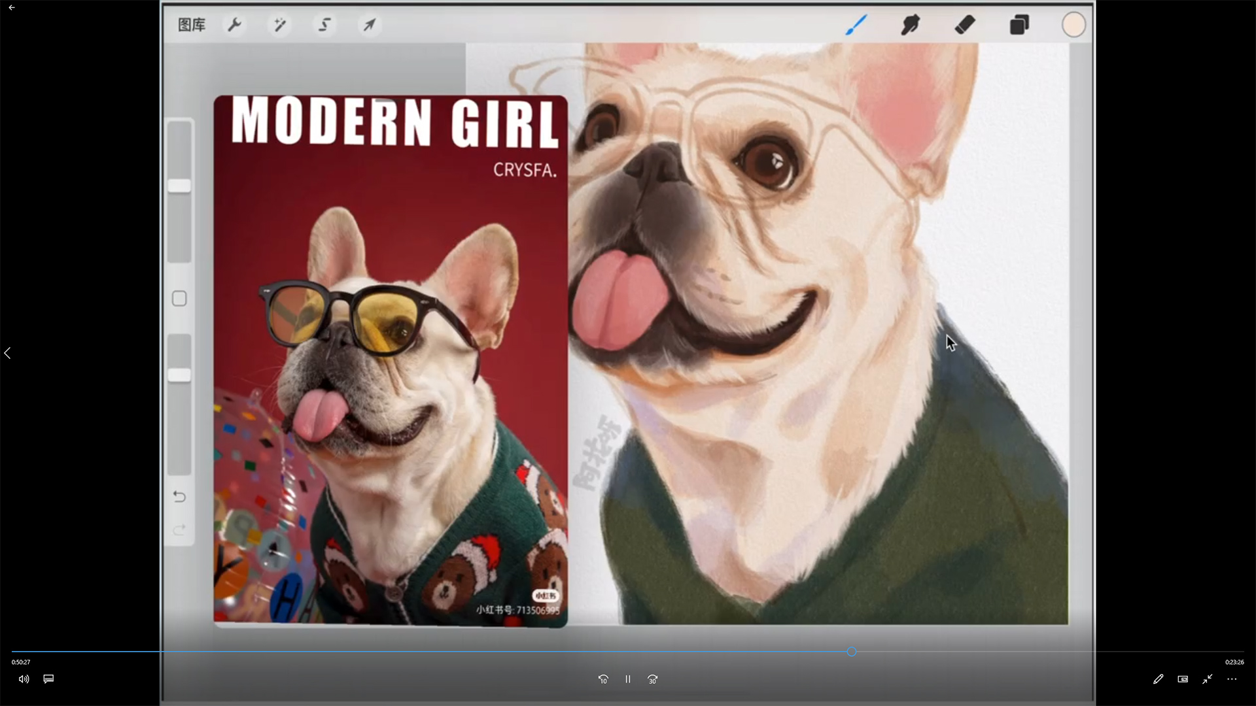The height and width of the screenshot is (706, 1256).
Task: Tap the square modify button in sidebar
Action: [179, 299]
